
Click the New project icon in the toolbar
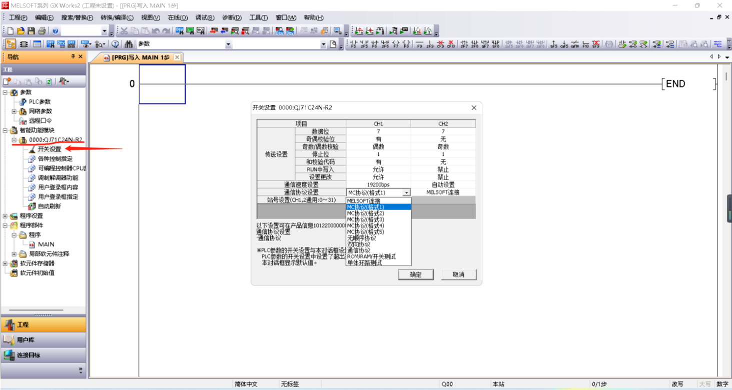[10, 31]
